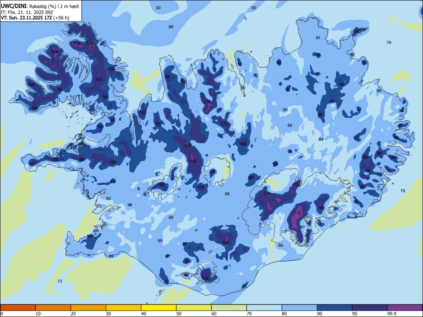Viewport: 423px width, 317px height.
Task: Select the bright yellow 40–50 legend swatch
Action: point(159,308)
